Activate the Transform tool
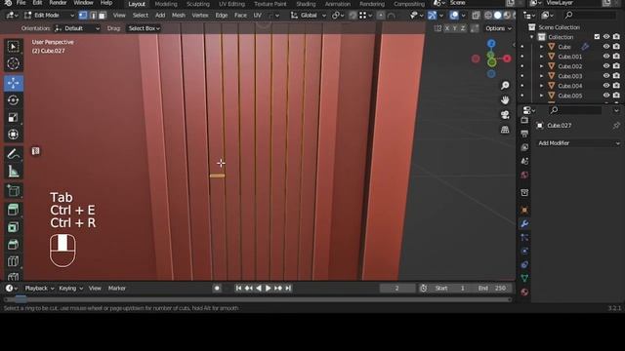625x351 pixels. click(x=13, y=135)
